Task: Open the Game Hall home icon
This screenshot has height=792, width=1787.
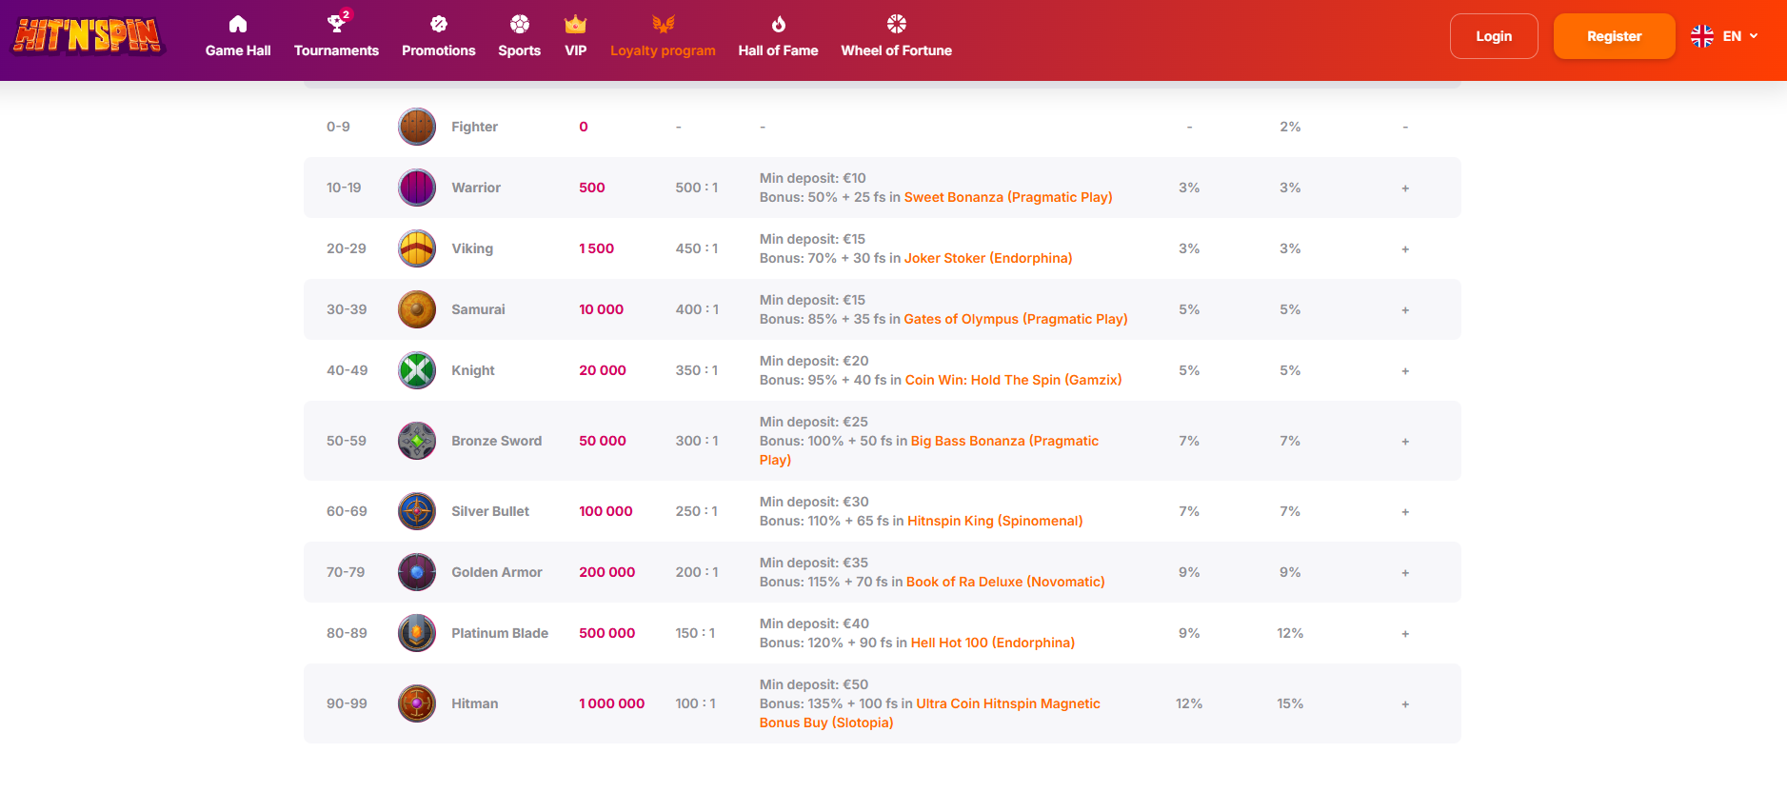Action: pyautogui.click(x=238, y=25)
